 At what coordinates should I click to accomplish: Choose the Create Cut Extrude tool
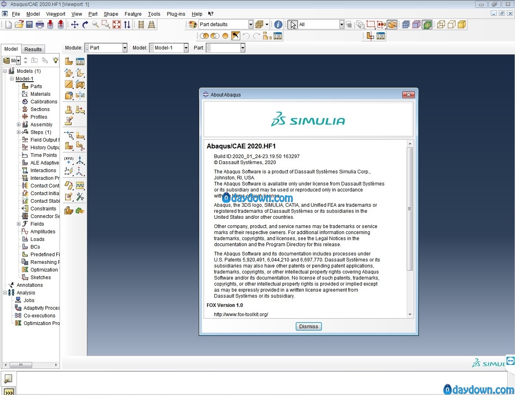point(80,84)
